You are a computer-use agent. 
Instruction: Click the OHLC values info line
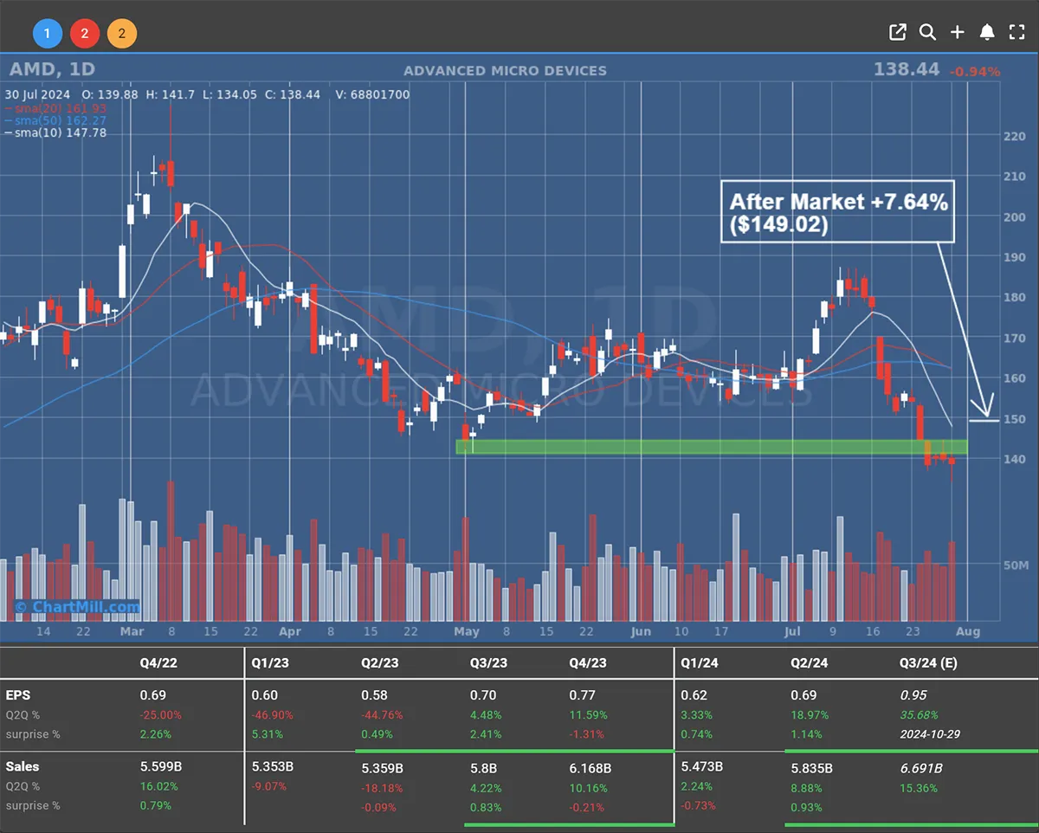pyautogui.click(x=208, y=94)
